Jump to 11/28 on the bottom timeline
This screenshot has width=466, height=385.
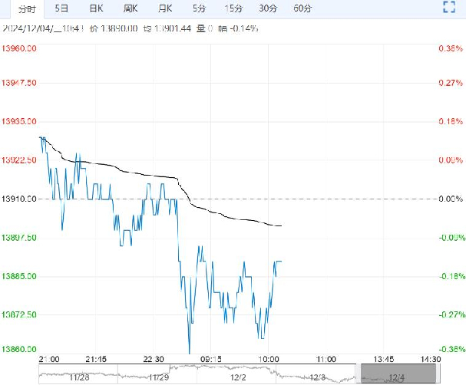point(79,377)
